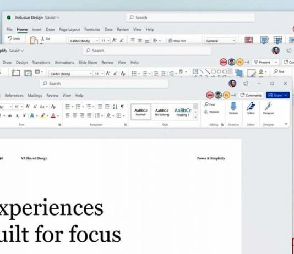294x254 pixels.
Task: Click yellow text highlight color in Word
Action: 43,115
